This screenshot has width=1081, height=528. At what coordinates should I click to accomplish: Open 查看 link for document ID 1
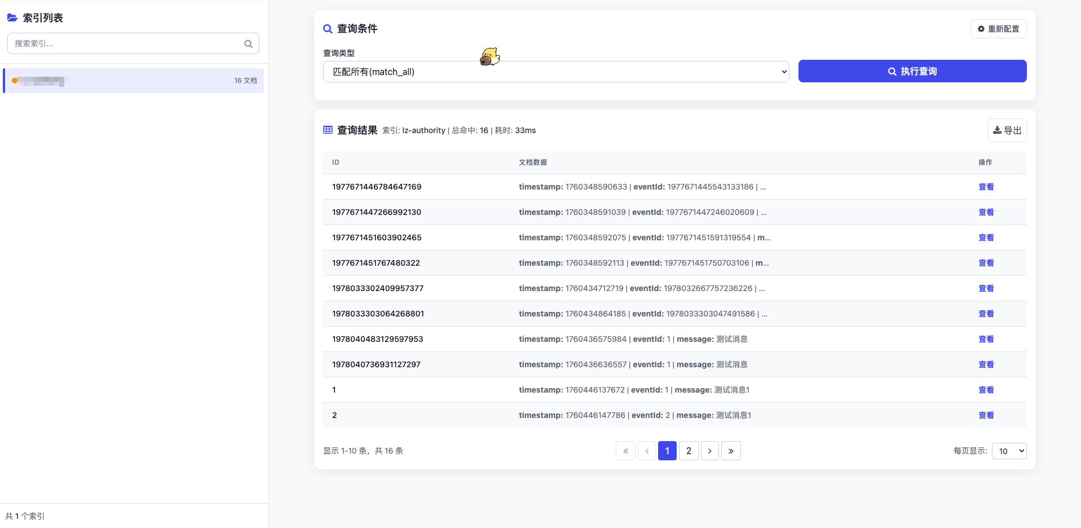click(x=986, y=390)
